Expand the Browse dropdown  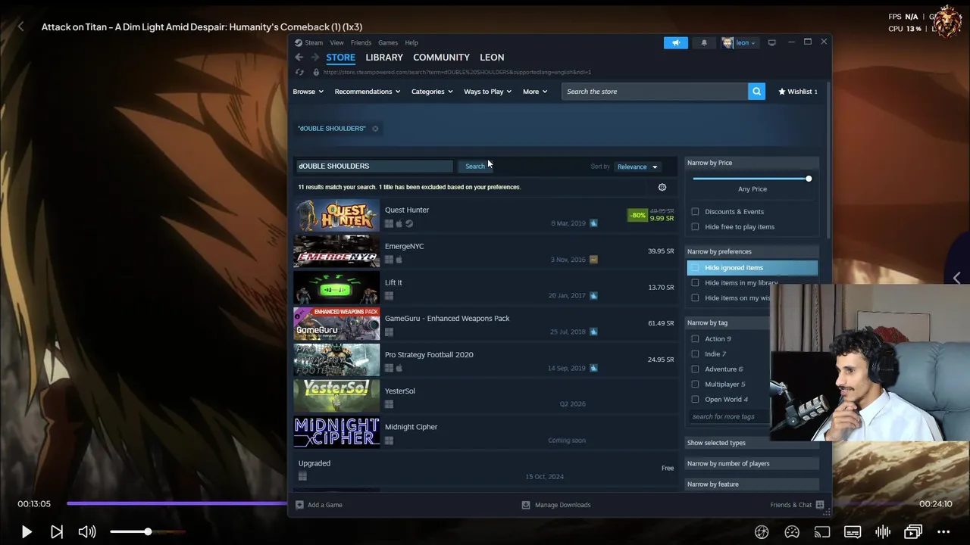pyautogui.click(x=308, y=92)
